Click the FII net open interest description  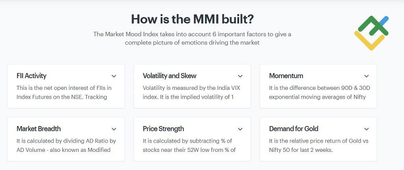pyautogui.click(x=64, y=92)
